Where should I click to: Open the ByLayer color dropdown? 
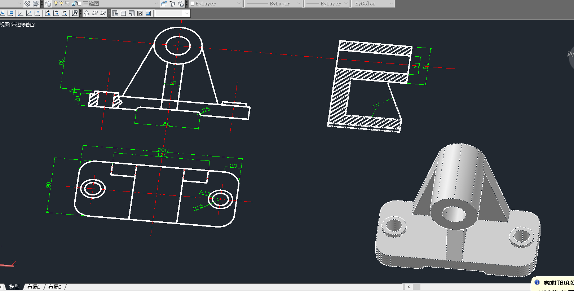(239, 4)
